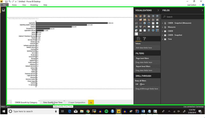
Task: Open the Modeling ribbon tab
Action: (x=34, y=5)
